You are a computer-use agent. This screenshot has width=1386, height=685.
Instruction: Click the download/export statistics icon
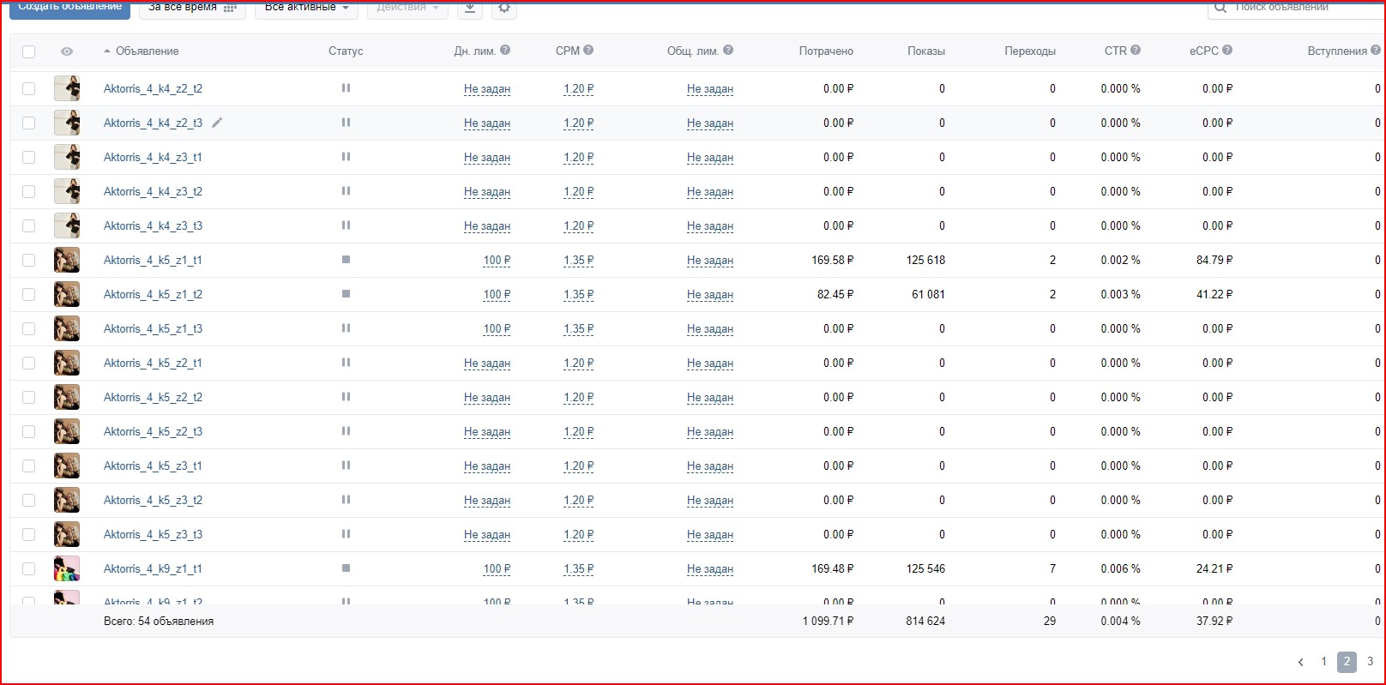pos(469,8)
